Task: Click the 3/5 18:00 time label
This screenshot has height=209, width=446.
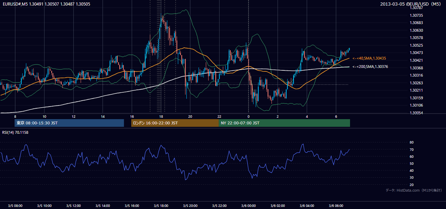Action: coord(161,206)
